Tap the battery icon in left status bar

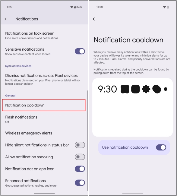point(75,7)
